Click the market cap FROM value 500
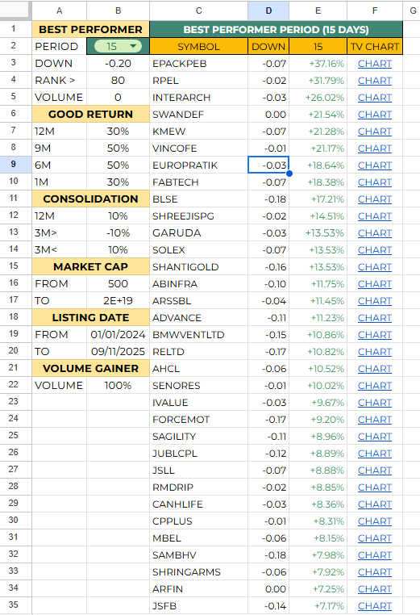Screen dimensions: 420x615 118,283
